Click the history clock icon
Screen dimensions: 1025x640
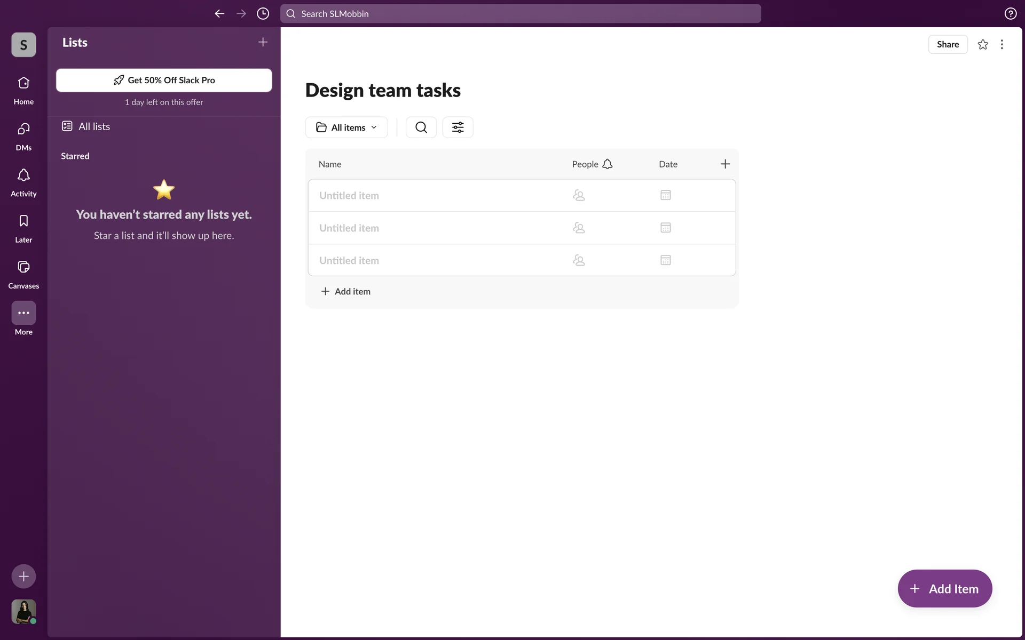263,14
